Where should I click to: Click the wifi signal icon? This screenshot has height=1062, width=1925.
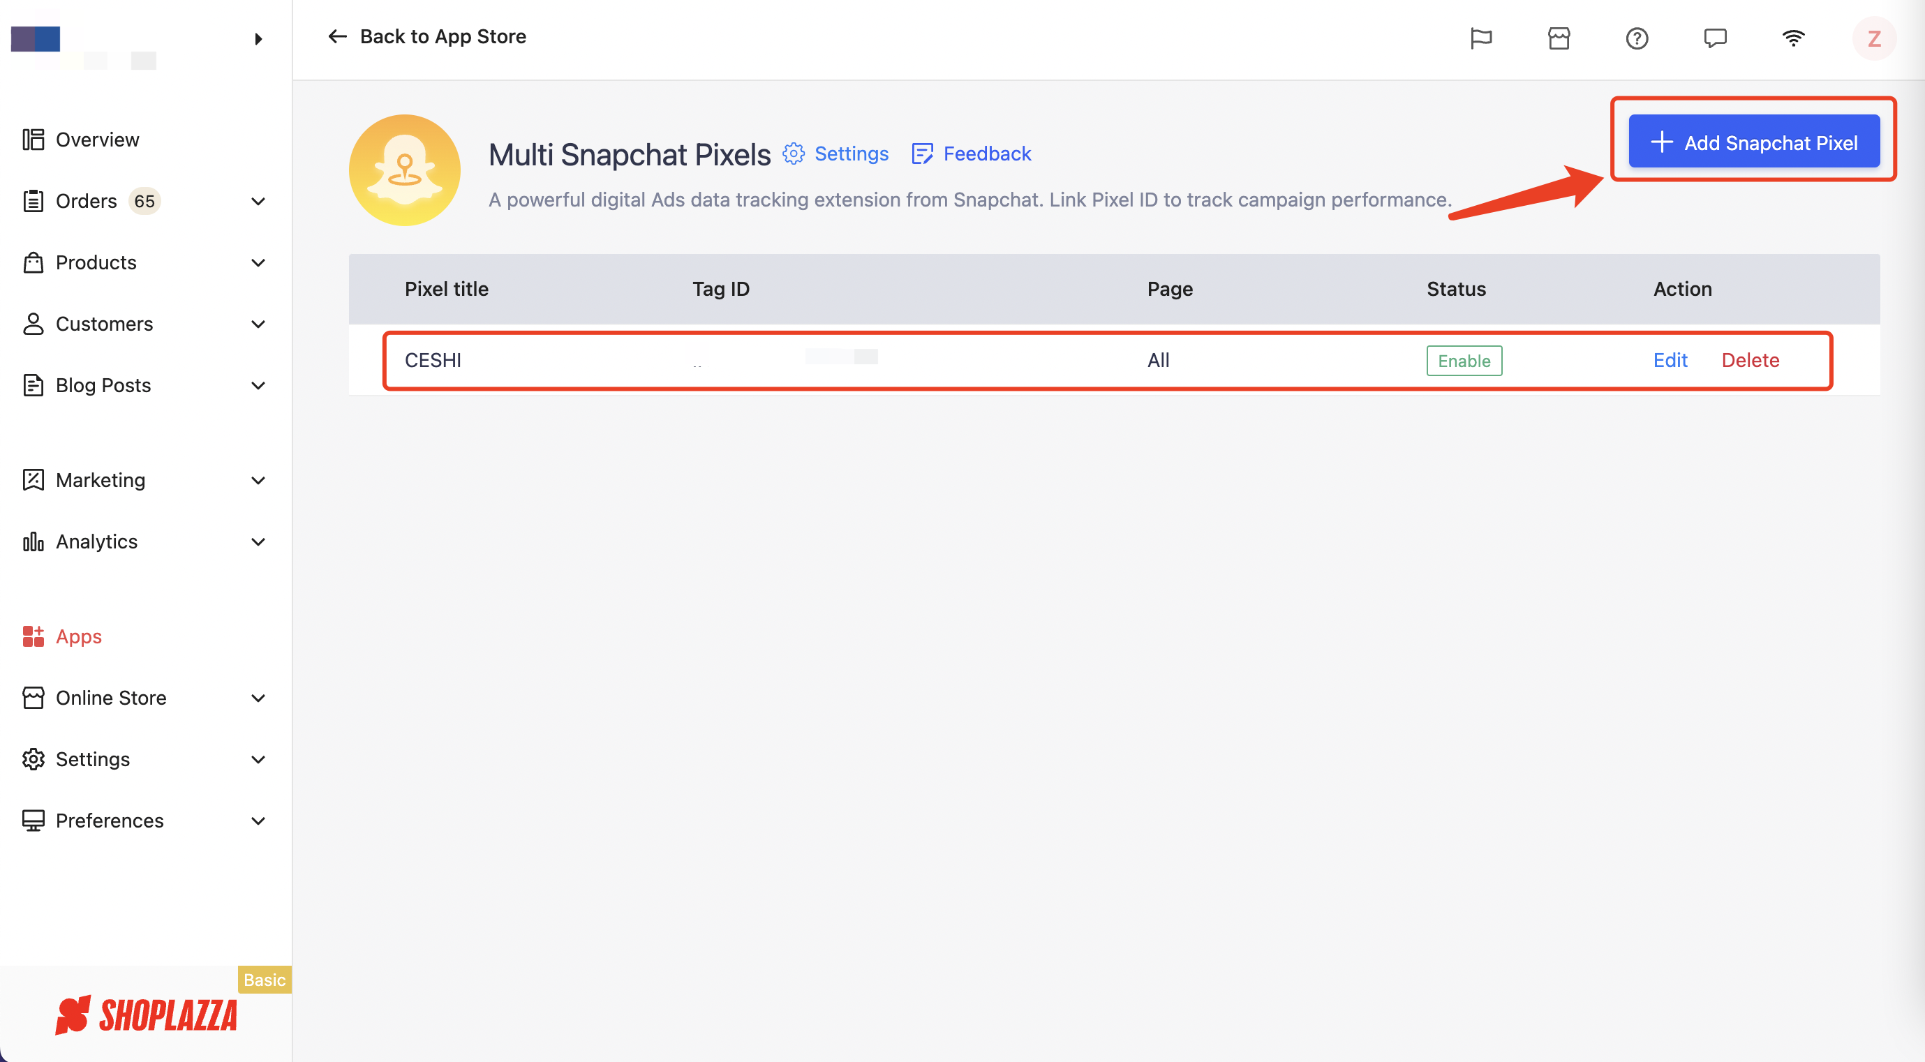click(x=1792, y=38)
